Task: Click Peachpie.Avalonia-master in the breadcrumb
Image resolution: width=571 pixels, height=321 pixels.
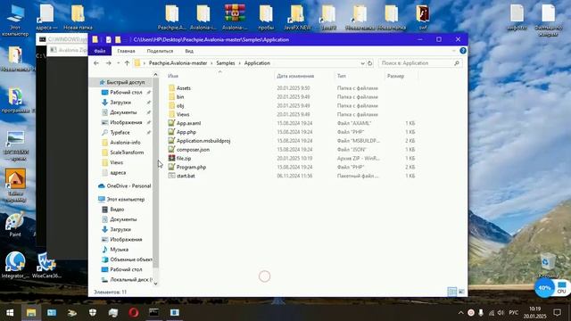Action: point(178,63)
